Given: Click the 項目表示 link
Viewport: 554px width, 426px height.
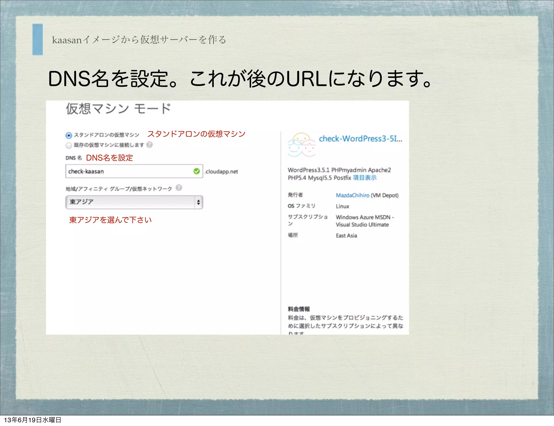Looking at the screenshot, I should coord(365,178).
